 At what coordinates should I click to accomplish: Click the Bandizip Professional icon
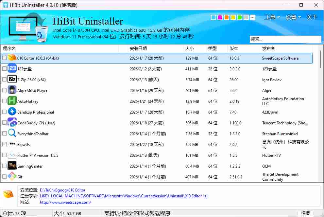coord(12,112)
